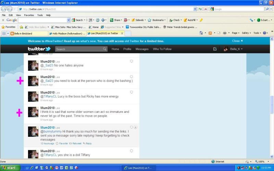Click the Stop loading X icon

[206, 9]
